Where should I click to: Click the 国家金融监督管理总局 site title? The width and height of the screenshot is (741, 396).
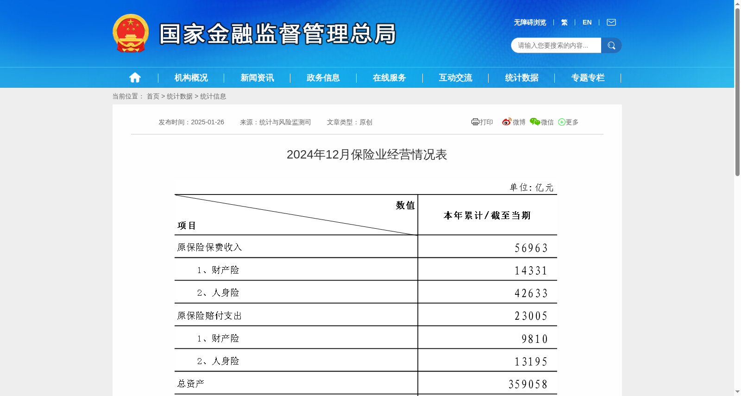pos(278,34)
